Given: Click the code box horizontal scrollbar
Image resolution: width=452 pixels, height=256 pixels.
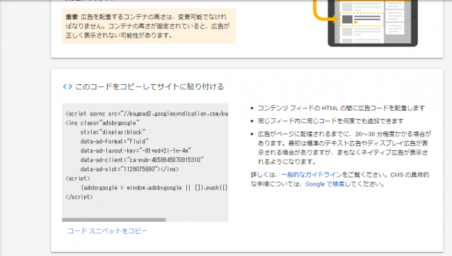Looking at the screenshot, I should (x=113, y=220).
